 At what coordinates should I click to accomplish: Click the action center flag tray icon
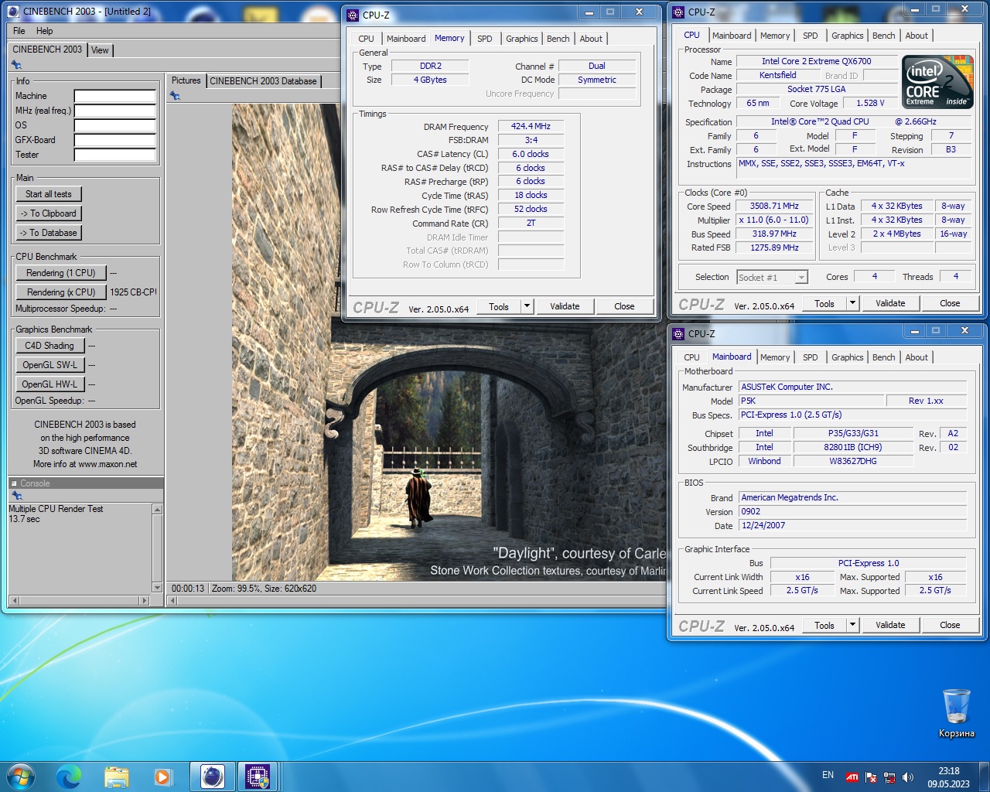tap(871, 777)
